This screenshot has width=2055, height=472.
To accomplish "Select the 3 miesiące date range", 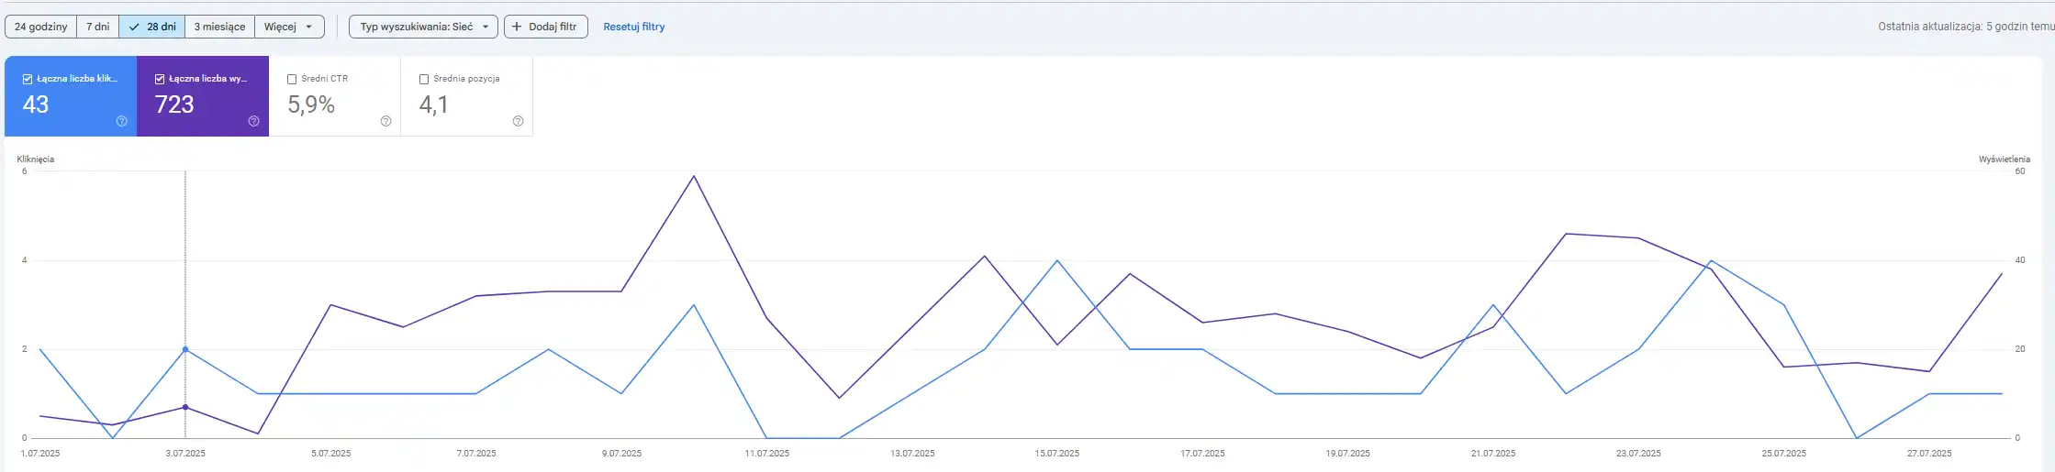I will click(x=219, y=27).
